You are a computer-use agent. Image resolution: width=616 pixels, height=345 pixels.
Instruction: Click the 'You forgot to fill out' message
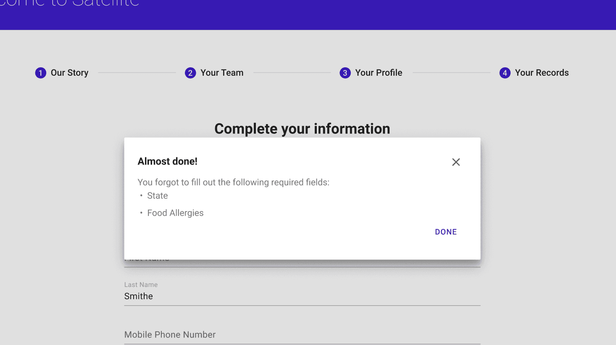pyautogui.click(x=234, y=182)
